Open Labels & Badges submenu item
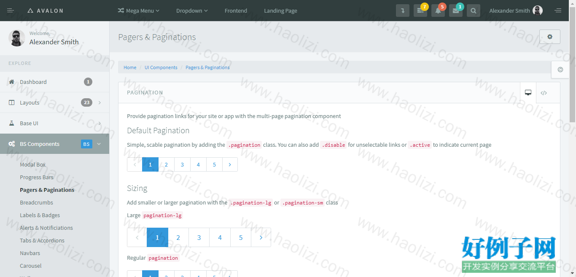This screenshot has width=576, height=277. point(40,215)
